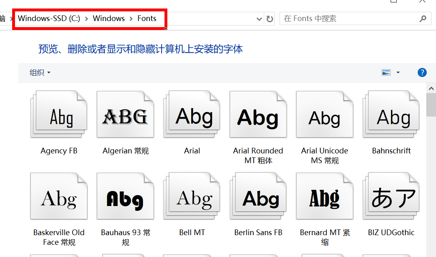The width and height of the screenshot is (436, 257).
Task: Expand chevron after Windows breadcrumb
Action: 131,19
